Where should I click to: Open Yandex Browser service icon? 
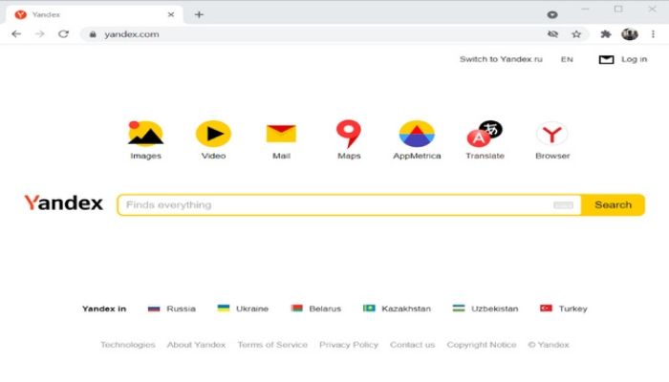552,134
